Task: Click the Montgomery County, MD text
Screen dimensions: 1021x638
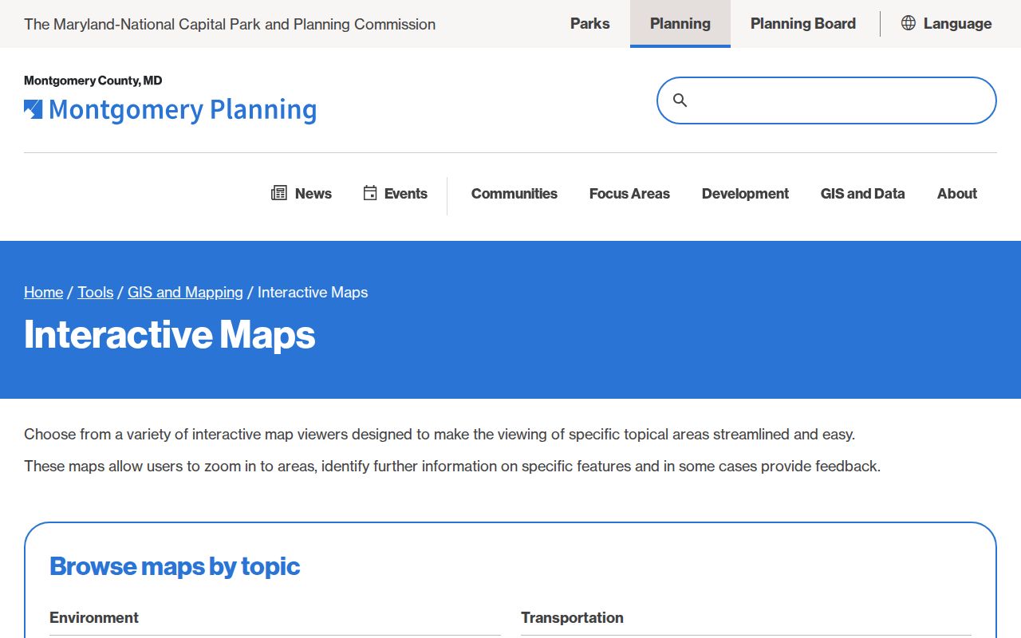Action: click(93, 81)
